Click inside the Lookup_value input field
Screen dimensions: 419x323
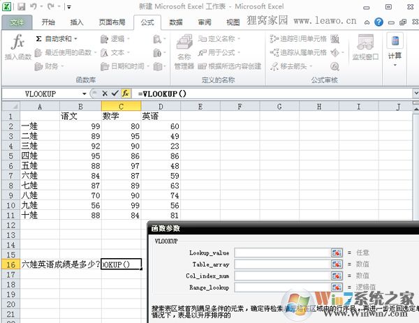[x=281, y=253]
